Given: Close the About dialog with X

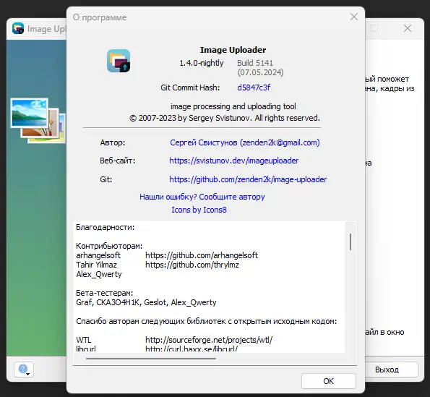Looking at the screenshot, I should [x=354, y=17].
